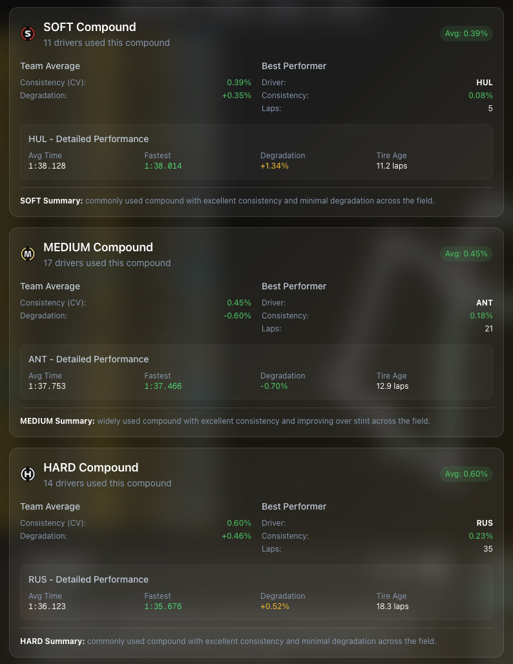Click the HARD 'Avg: 0.60%' badge
513x664 pixels.
(x=466, y=474)
